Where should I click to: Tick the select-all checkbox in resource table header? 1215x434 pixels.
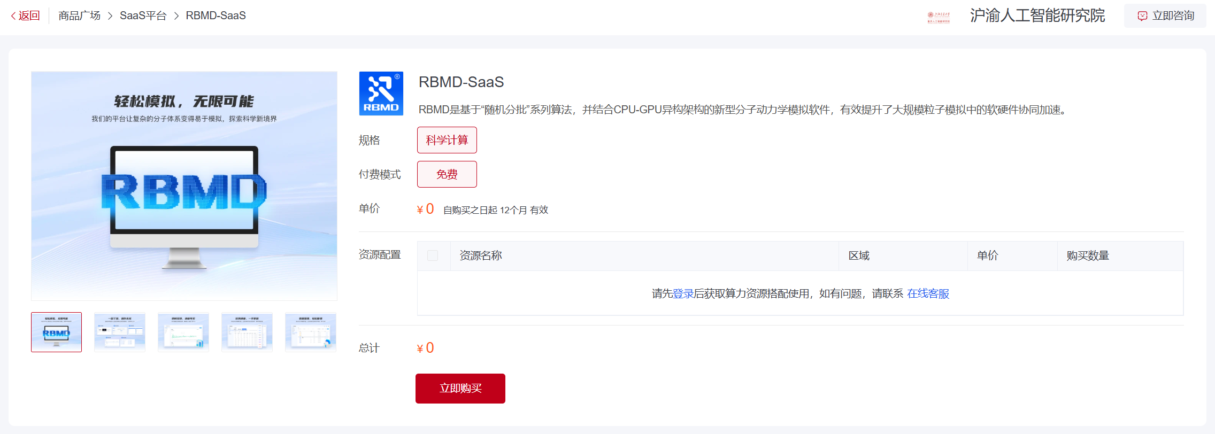433,255
